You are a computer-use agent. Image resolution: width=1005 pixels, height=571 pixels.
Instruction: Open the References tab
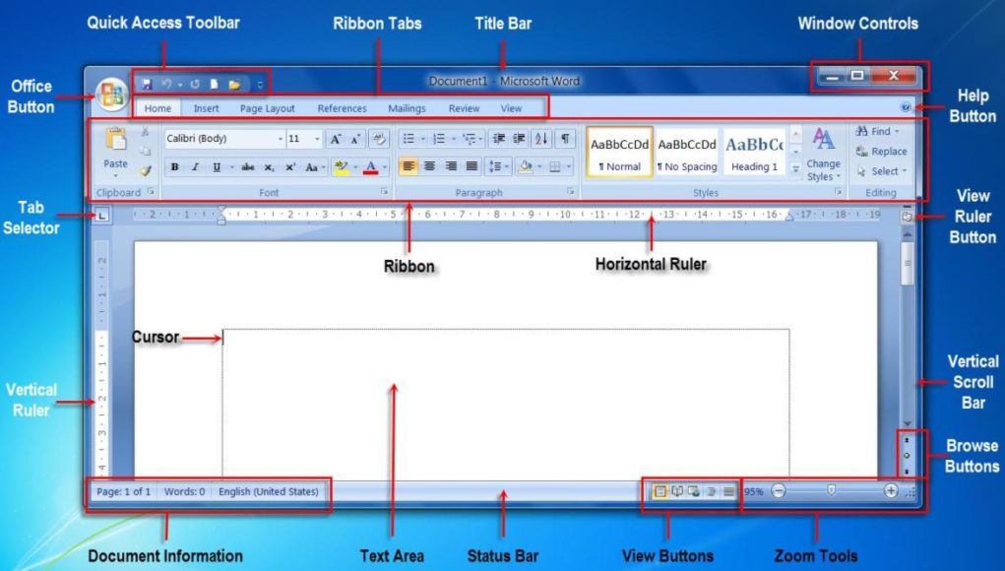pos(343,108)
